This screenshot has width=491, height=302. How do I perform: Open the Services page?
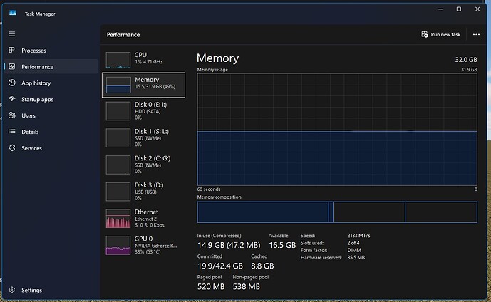coord(51,148)
